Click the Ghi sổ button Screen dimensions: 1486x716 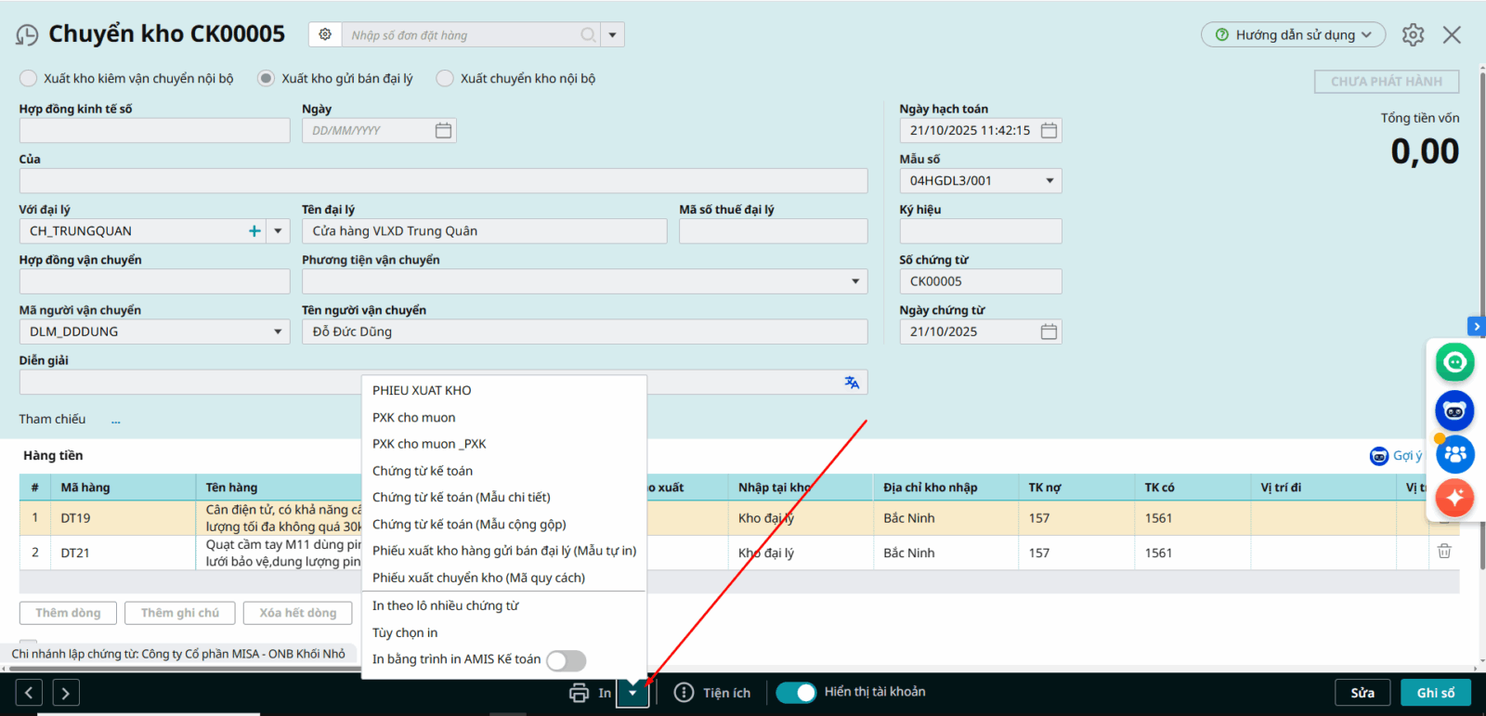click(1435, 693)
